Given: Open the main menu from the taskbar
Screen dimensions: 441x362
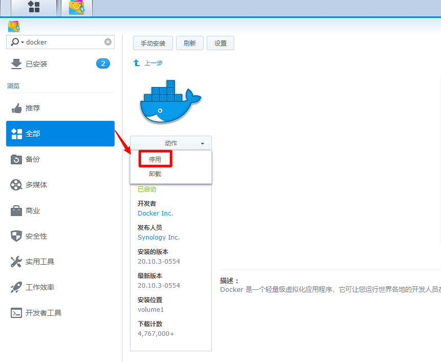Looking at the screenshot, I should [x=34, y=8].
